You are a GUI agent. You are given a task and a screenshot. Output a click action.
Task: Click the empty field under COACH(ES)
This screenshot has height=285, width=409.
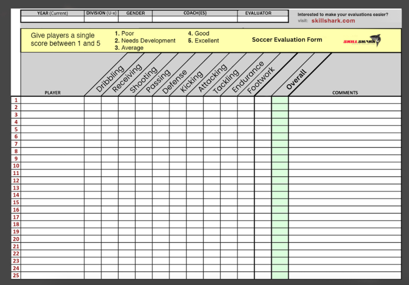pos(195,19)
